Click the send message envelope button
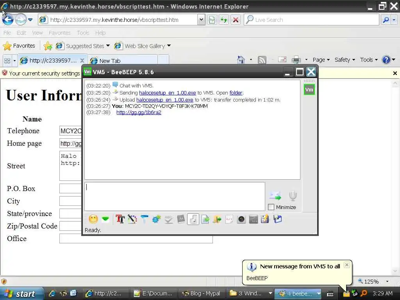 [x=275, y=196]
